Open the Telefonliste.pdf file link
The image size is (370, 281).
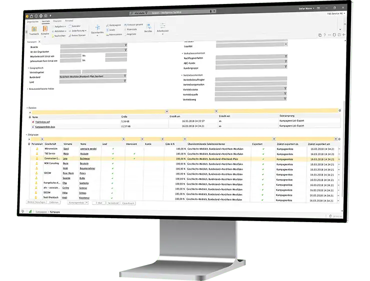coord(42,122)
